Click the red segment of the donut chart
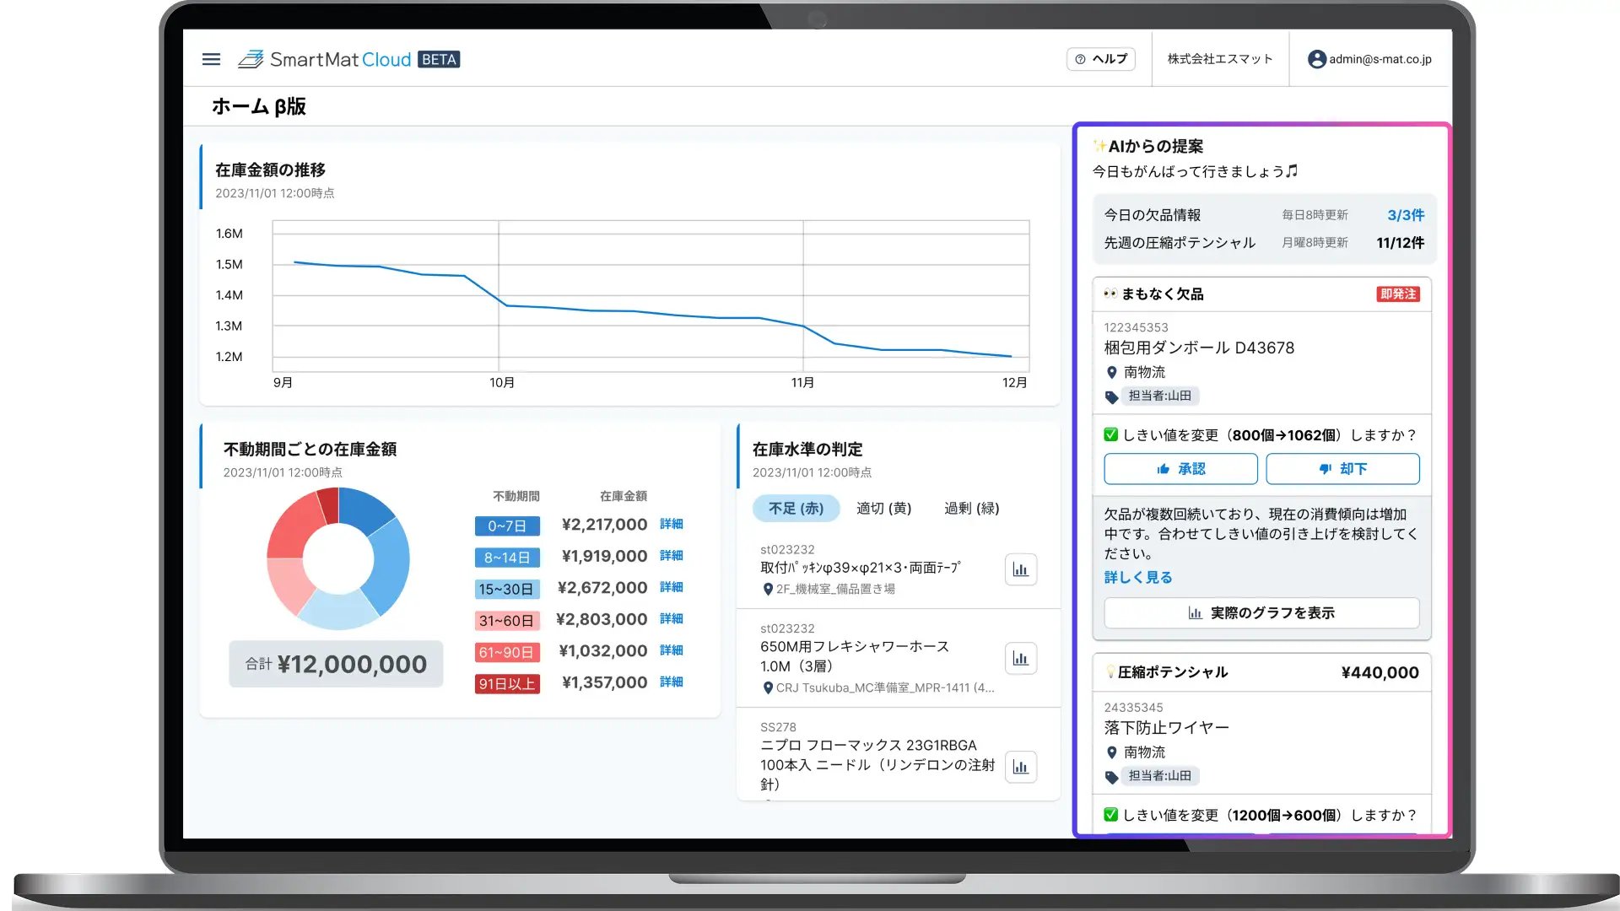This screenshot has width=1620, height=911. click(287, 523)
